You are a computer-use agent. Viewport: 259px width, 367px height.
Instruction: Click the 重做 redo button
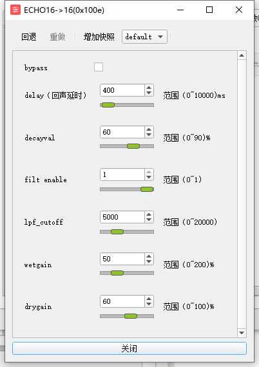(57, 37)
